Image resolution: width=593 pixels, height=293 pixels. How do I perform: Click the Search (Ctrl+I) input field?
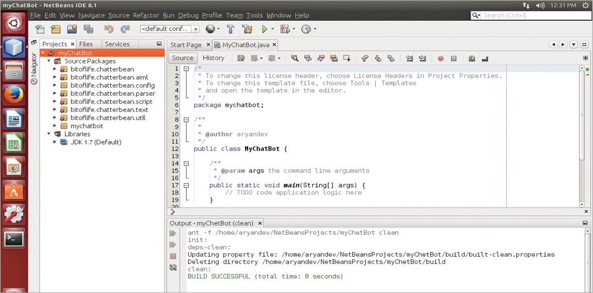click(533, 15)
